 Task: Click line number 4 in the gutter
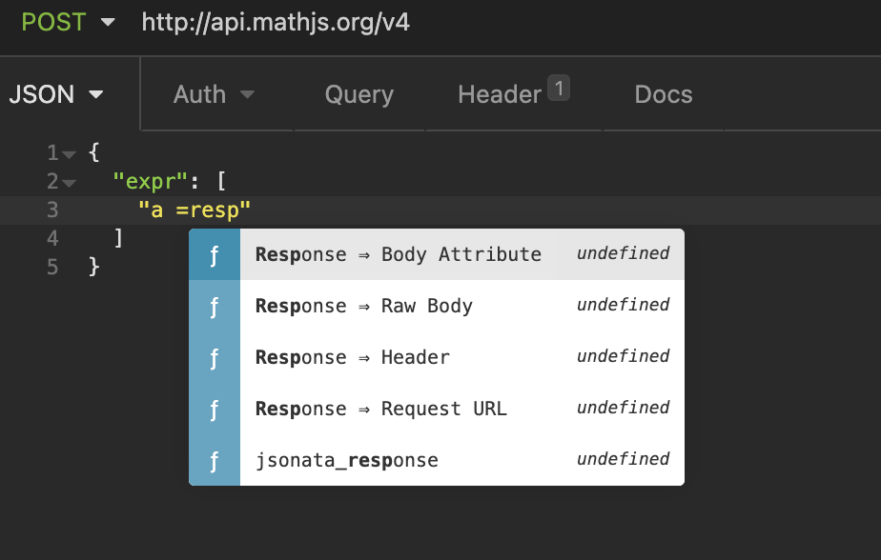point(52,238)
